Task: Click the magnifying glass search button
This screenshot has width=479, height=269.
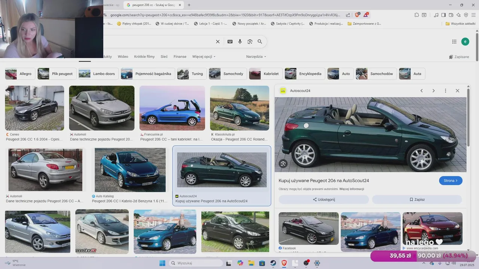Action: 260,41
